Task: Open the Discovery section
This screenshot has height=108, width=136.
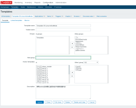Action: click(x=49, y=7)
